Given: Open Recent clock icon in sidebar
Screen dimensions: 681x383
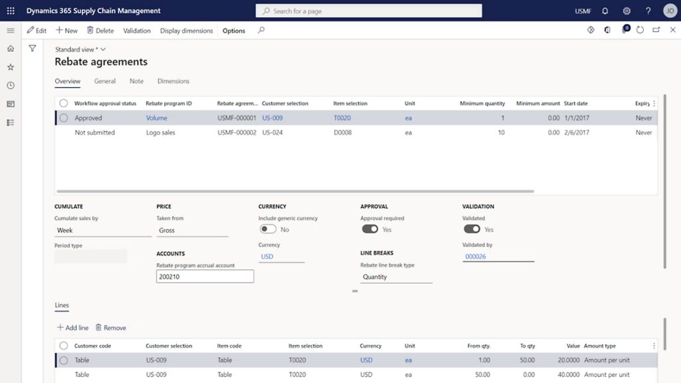Looking at the screenshot, I should (x=10, y=86).
